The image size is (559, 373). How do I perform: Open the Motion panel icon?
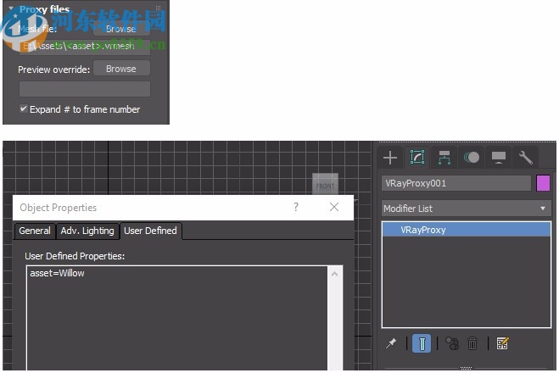tap(472, 157)
